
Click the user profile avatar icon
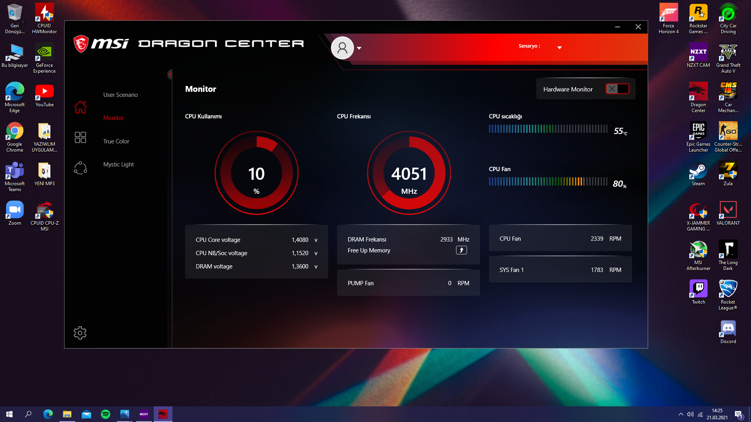(342, 48)
